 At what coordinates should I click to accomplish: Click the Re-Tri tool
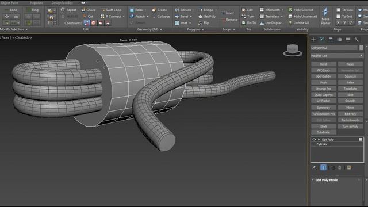click(248, 23)
